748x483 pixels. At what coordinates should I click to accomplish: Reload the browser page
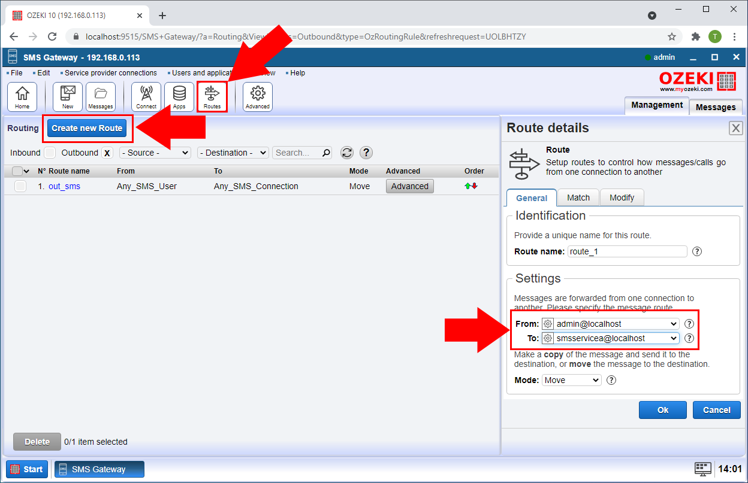pos(52,37)
